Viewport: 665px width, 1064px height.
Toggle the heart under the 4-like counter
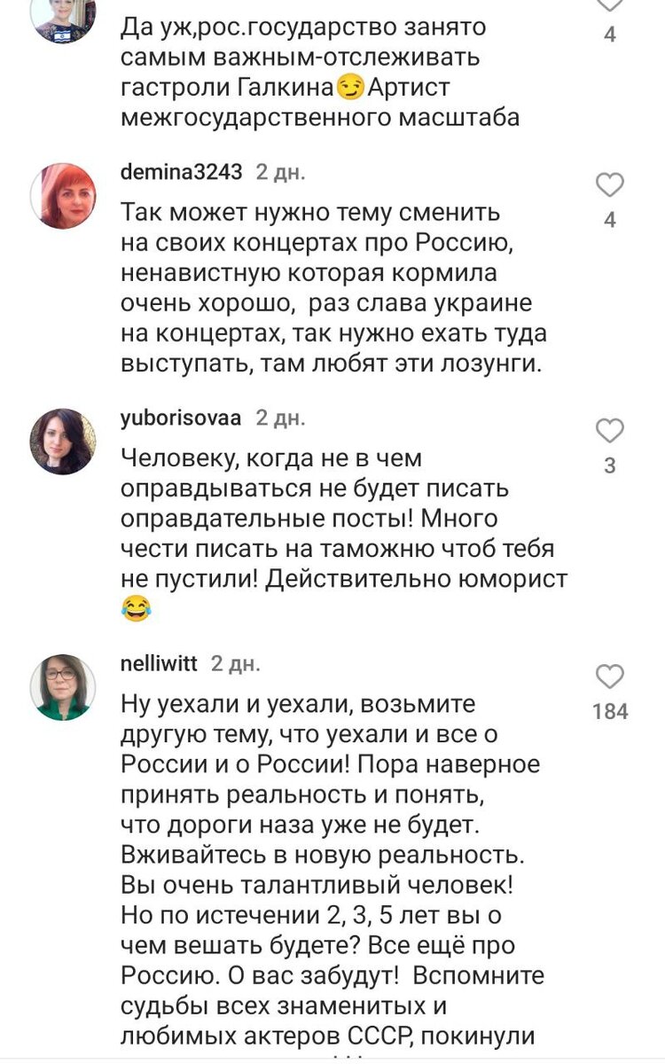[608, 184]
